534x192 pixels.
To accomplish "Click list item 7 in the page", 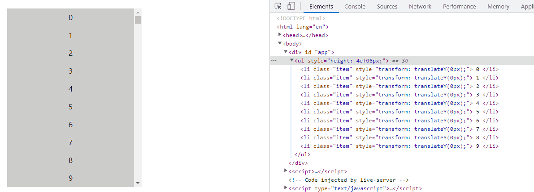I will pos(70,142).
